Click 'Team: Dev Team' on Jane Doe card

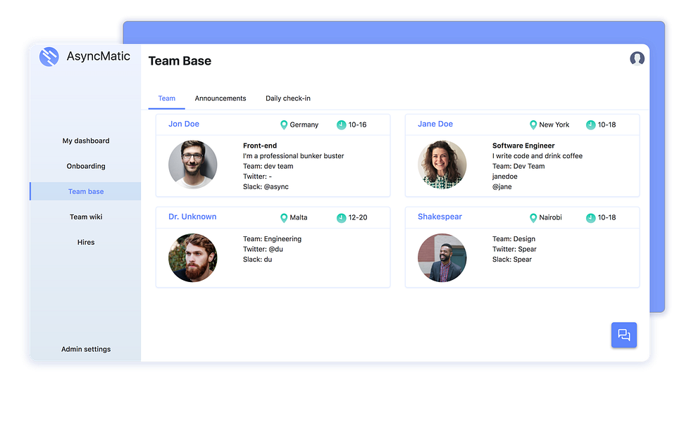518,167
